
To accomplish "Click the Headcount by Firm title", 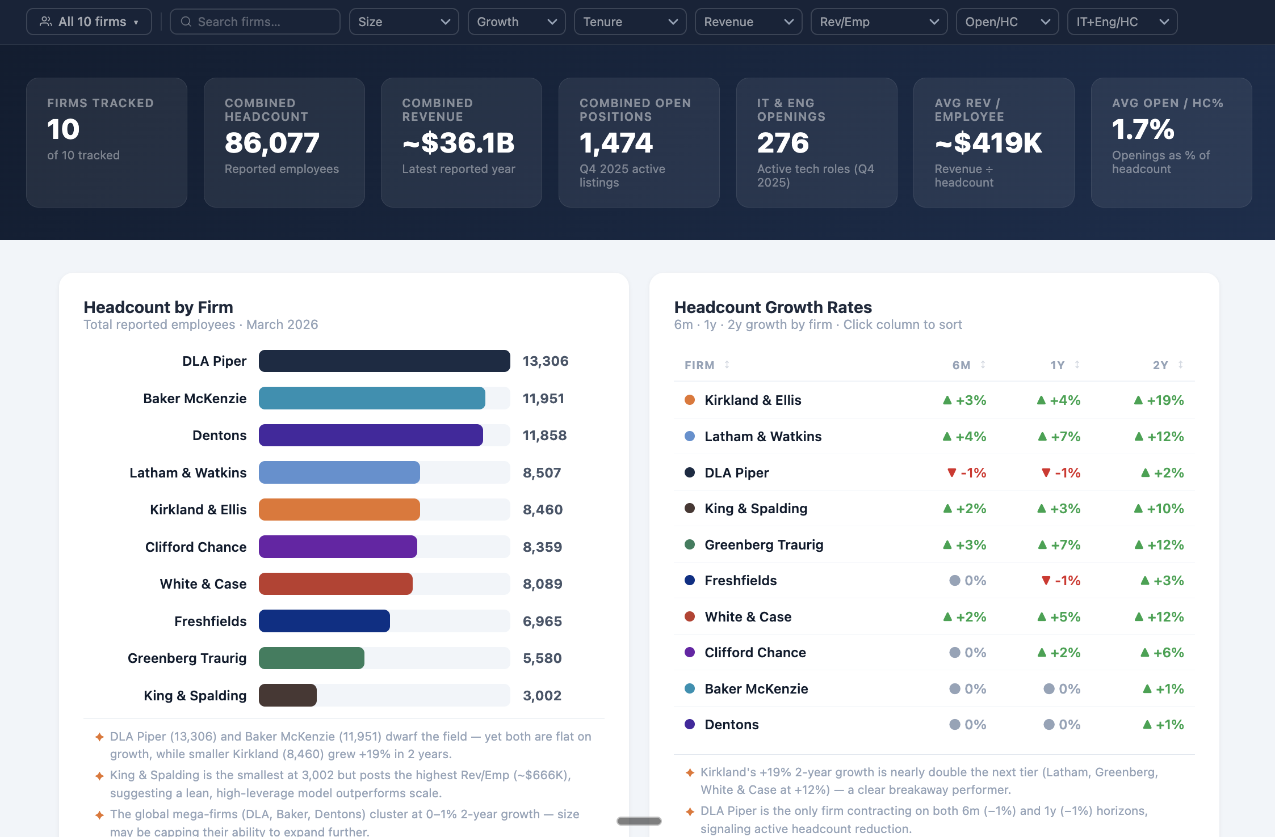I will click(x=158, y=307).
